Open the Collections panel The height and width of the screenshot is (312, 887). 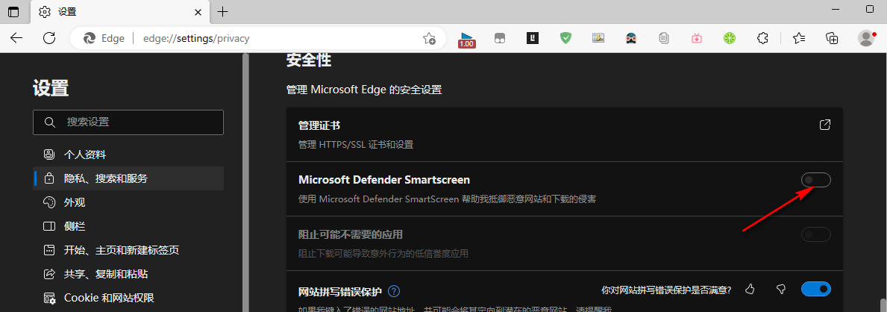832,38
